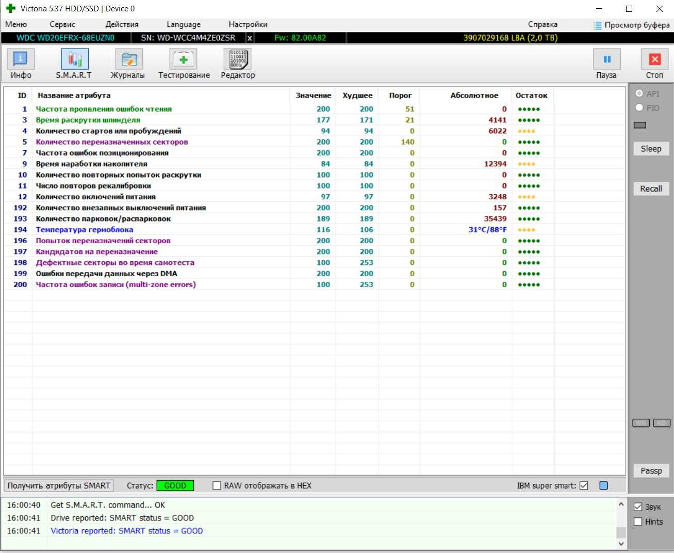
Task: Click the Get S.M.A.R.T. command... OK log line
Action: click(108, 505)
